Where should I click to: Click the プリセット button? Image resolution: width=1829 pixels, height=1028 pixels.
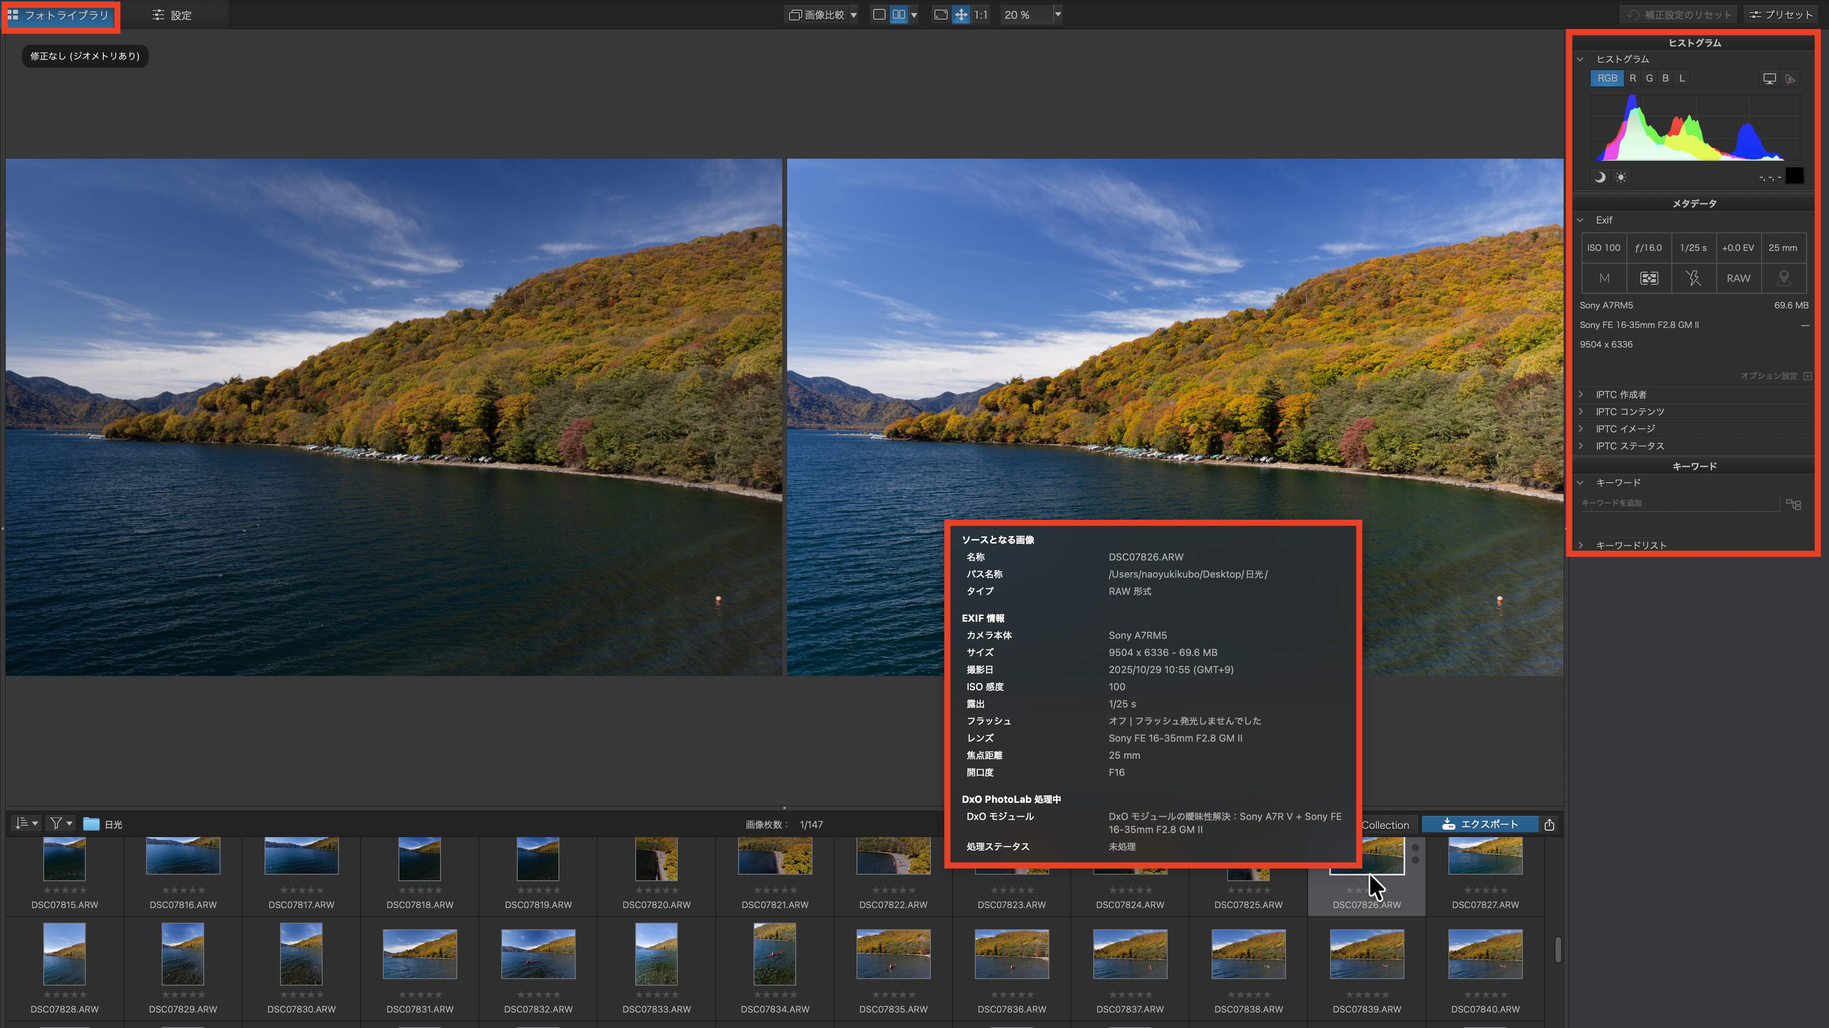click(1781, 15)
